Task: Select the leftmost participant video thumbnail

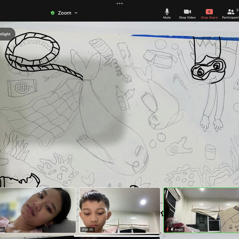Action: pos(37,210)
